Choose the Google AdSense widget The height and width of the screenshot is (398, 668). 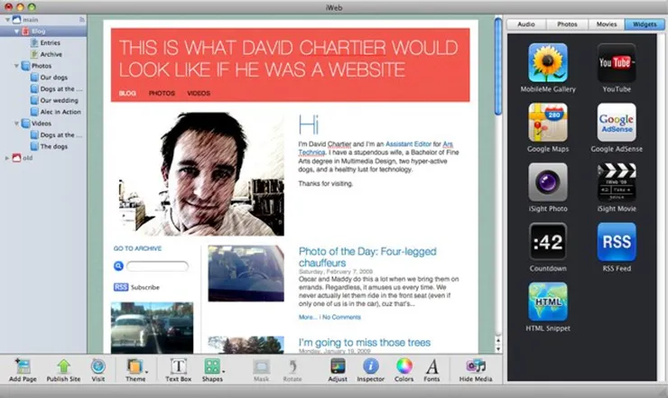[x=617, y=123]
